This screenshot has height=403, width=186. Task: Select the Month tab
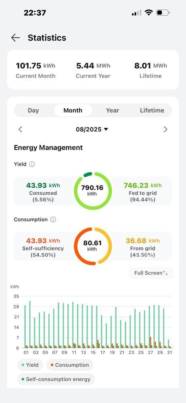coord(73,111)
